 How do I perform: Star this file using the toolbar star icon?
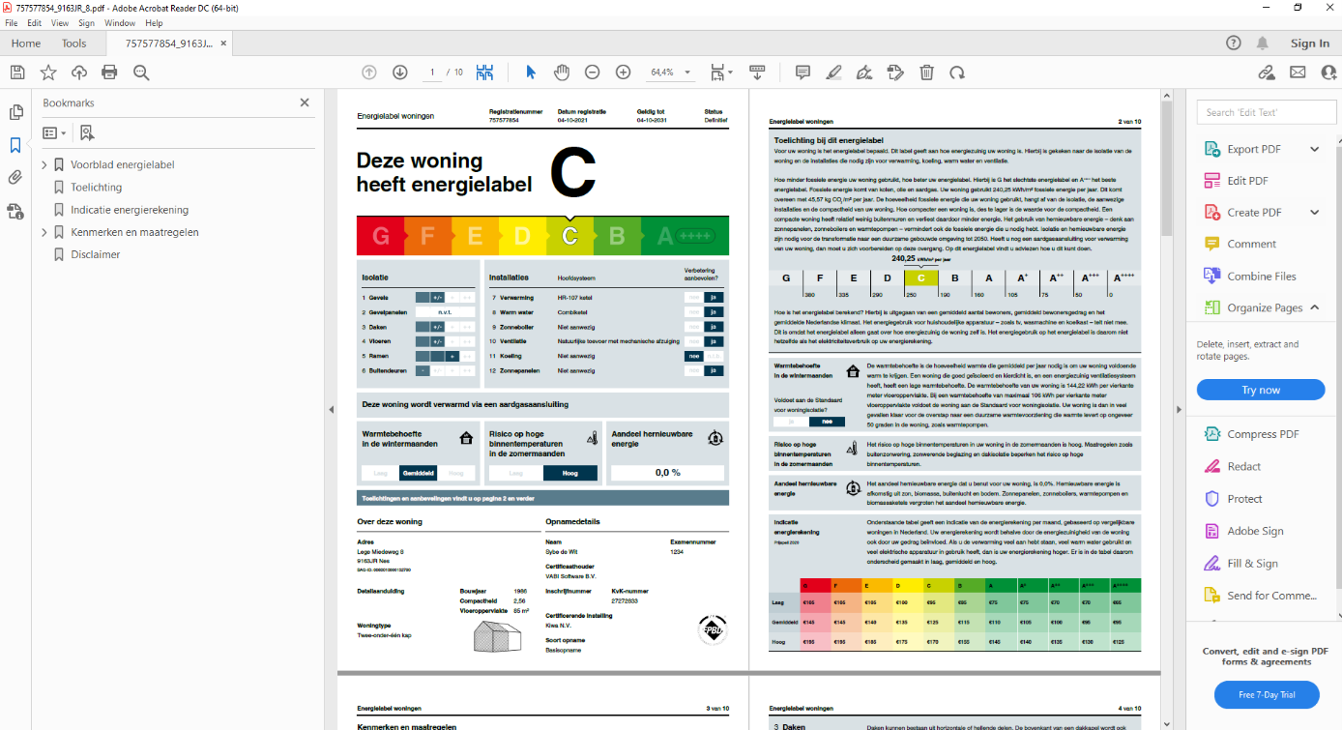(48, 73)
